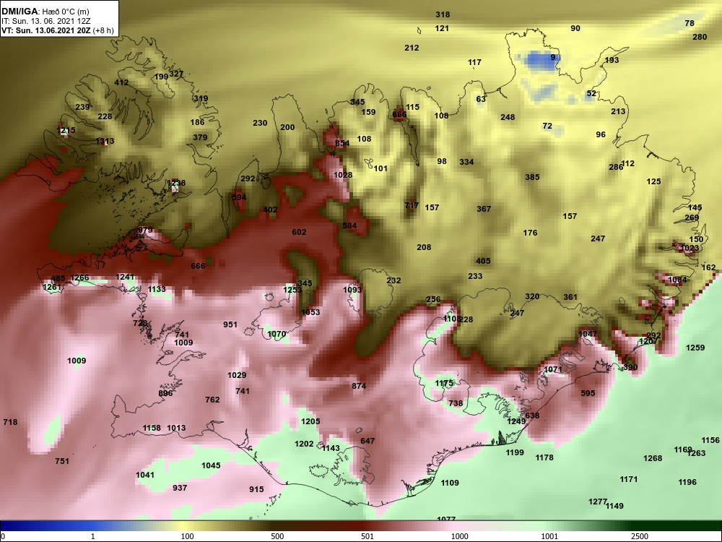Click the map value '125'
The width and height of the screenshot is (722, 542).
point(653,181)
